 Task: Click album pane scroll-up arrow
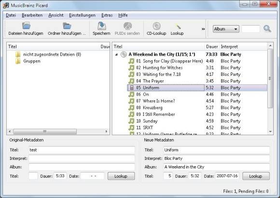click(x=270, y=45)
